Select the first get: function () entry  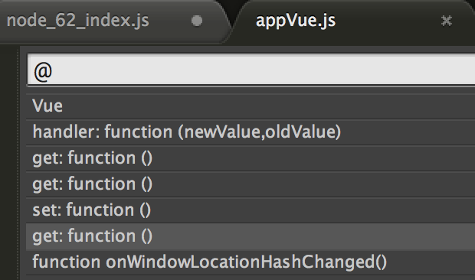[251, 158]
